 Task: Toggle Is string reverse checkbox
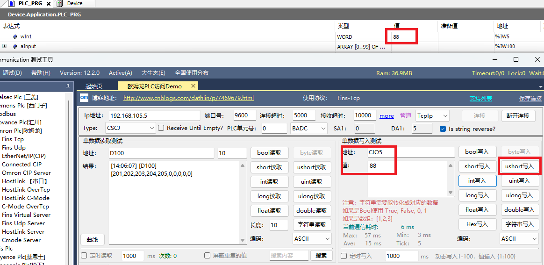point(443,129)
